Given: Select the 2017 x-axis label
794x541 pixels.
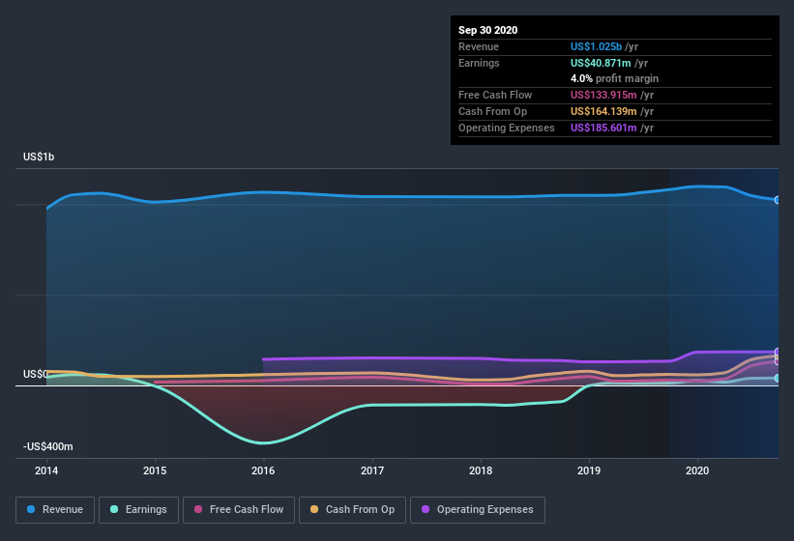Looking at the screenshot, I should click(x=372, y=470).
